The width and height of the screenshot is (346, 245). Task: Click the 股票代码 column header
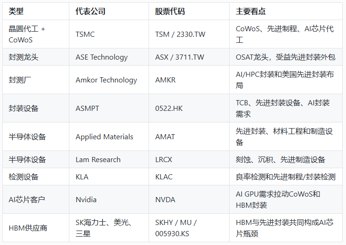click(x=189, y=11)
